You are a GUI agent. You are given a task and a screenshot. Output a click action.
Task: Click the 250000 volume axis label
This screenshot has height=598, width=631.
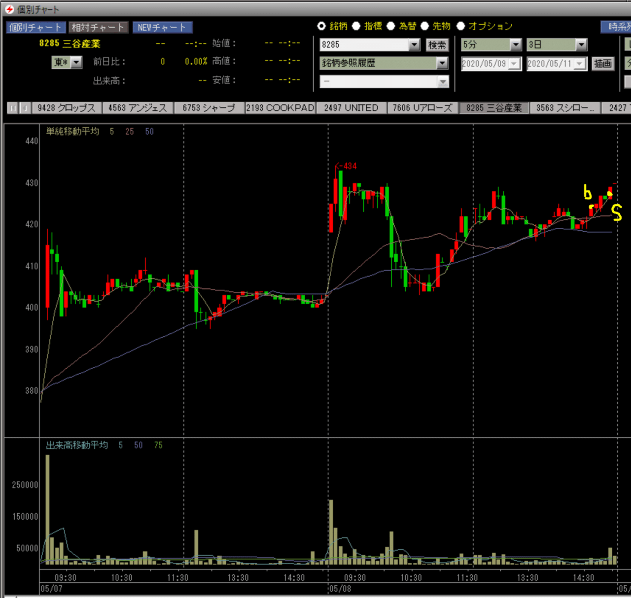click(25, 485)
